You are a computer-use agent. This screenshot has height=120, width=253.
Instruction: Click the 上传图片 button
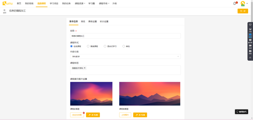125,115
